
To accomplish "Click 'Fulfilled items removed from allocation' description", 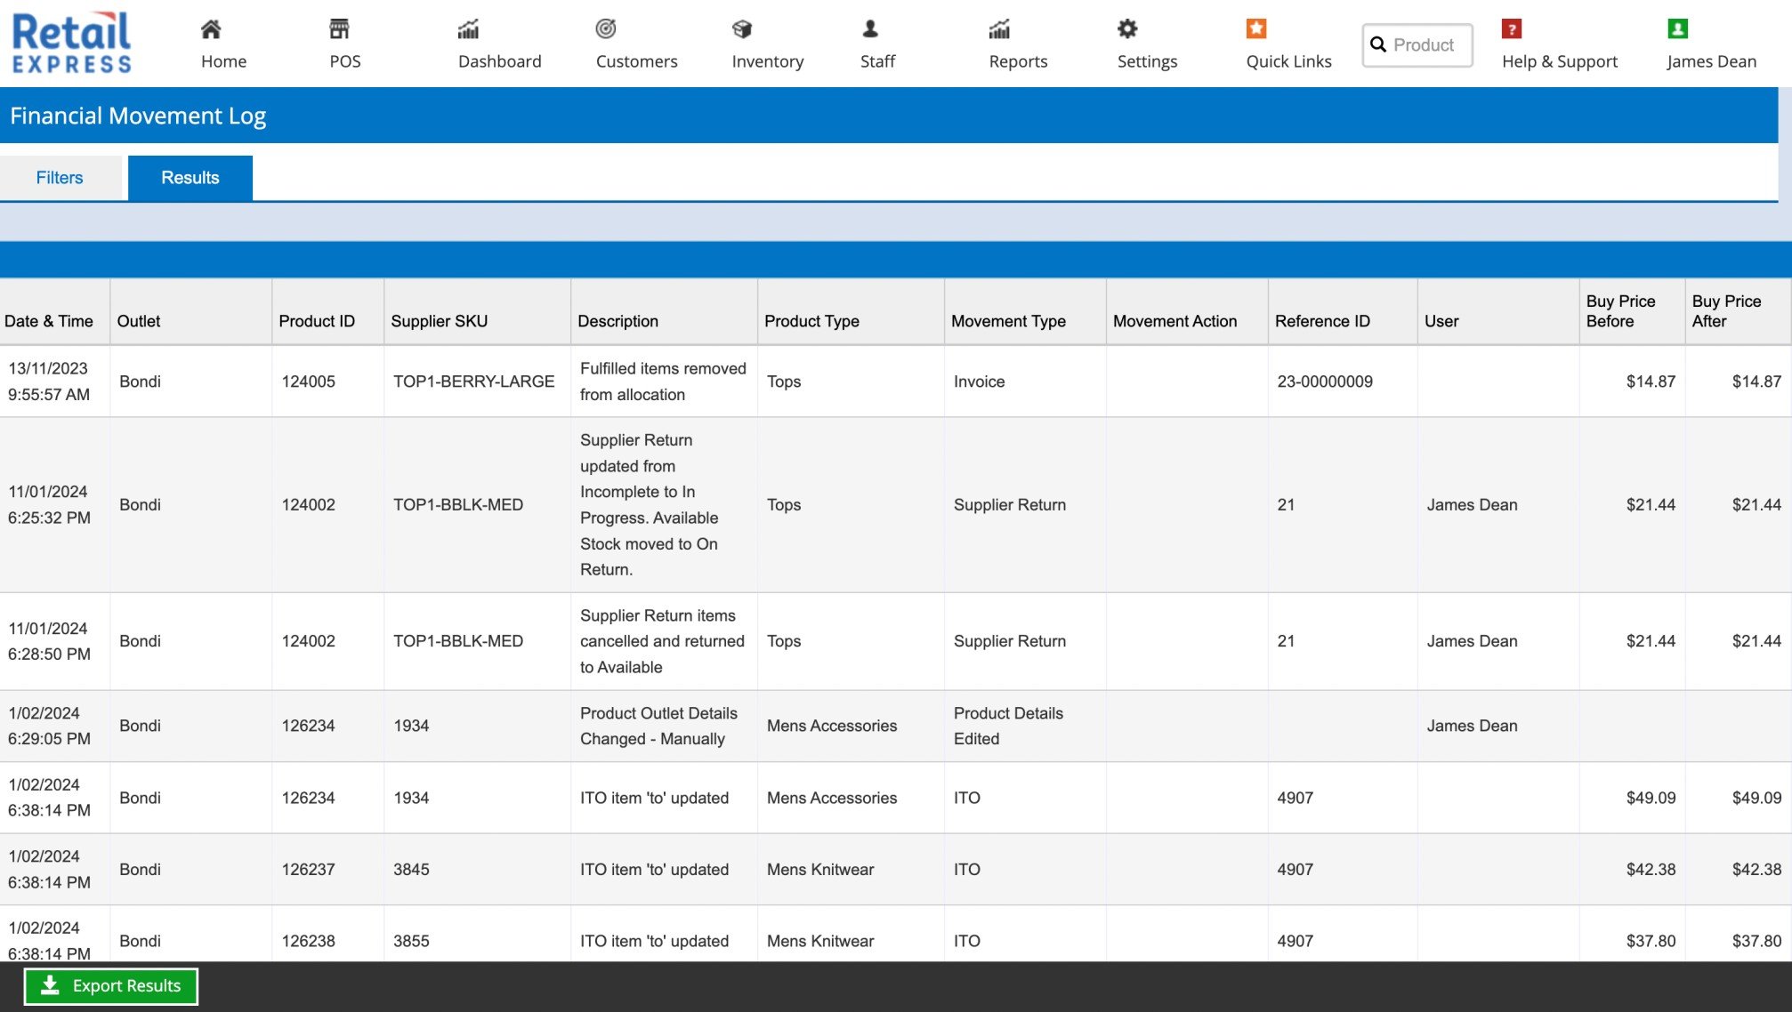I will coord(663,382).
